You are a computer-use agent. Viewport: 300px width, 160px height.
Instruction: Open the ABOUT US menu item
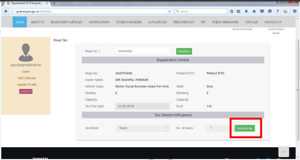[37, 22]
